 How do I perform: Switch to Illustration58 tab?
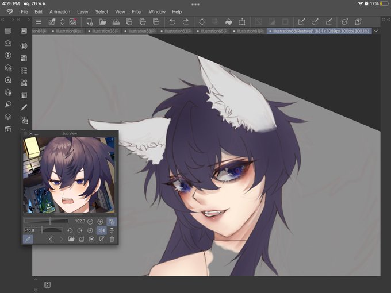pyautogui.click(x=140, y=31)
